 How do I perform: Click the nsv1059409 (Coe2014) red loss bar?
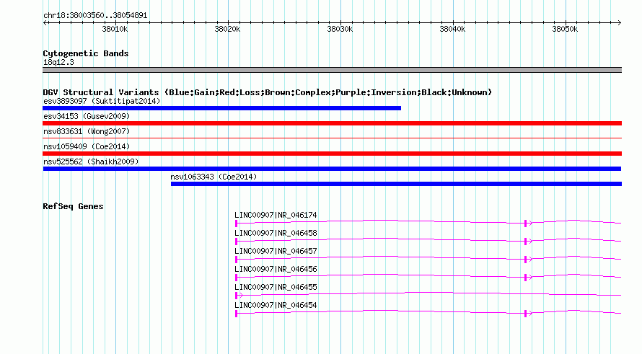coord(332,154)
